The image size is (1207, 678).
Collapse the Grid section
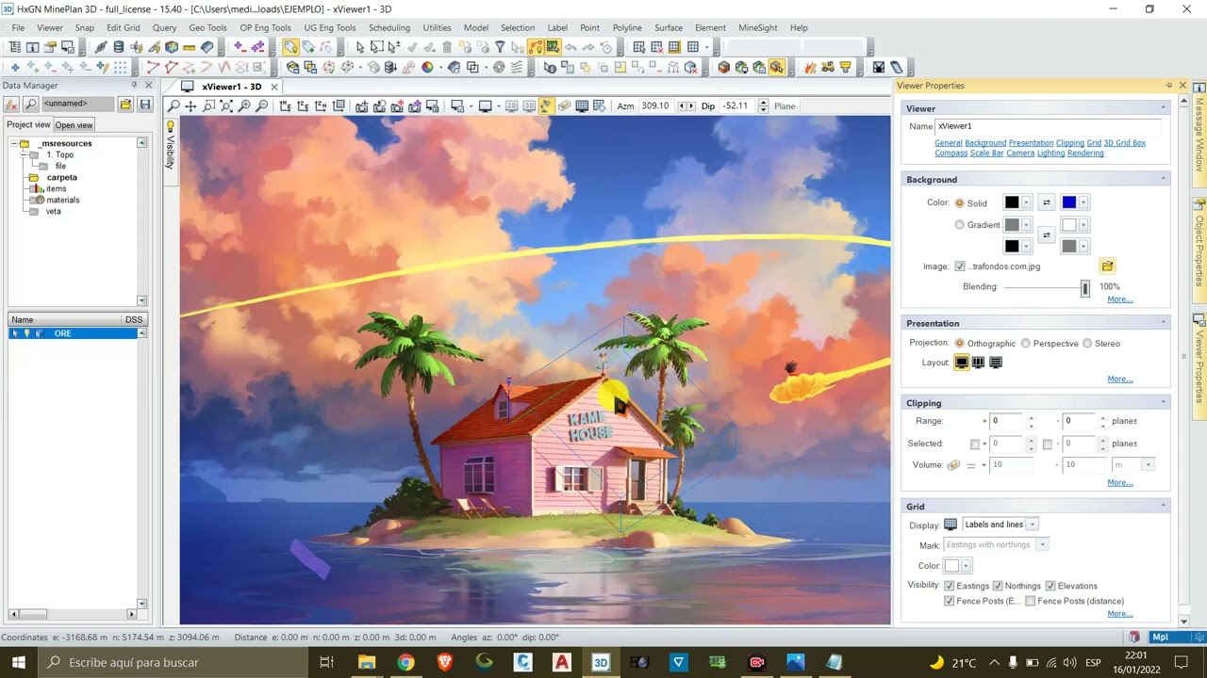click(1163, 507)
